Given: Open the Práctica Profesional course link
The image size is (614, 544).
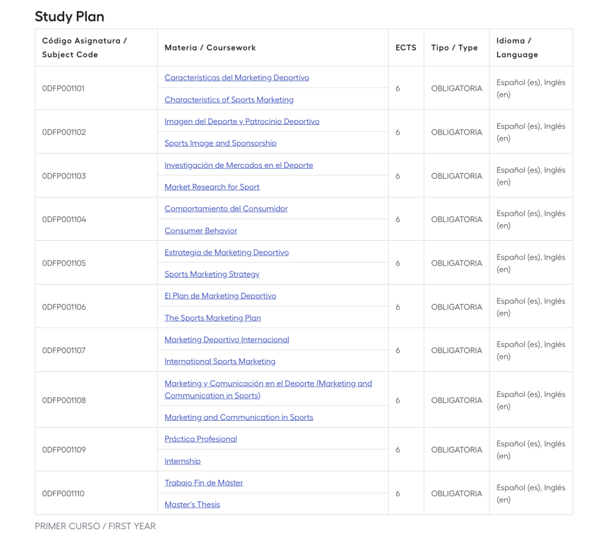Looking at the screenshot, I should [x=200, y=439].
